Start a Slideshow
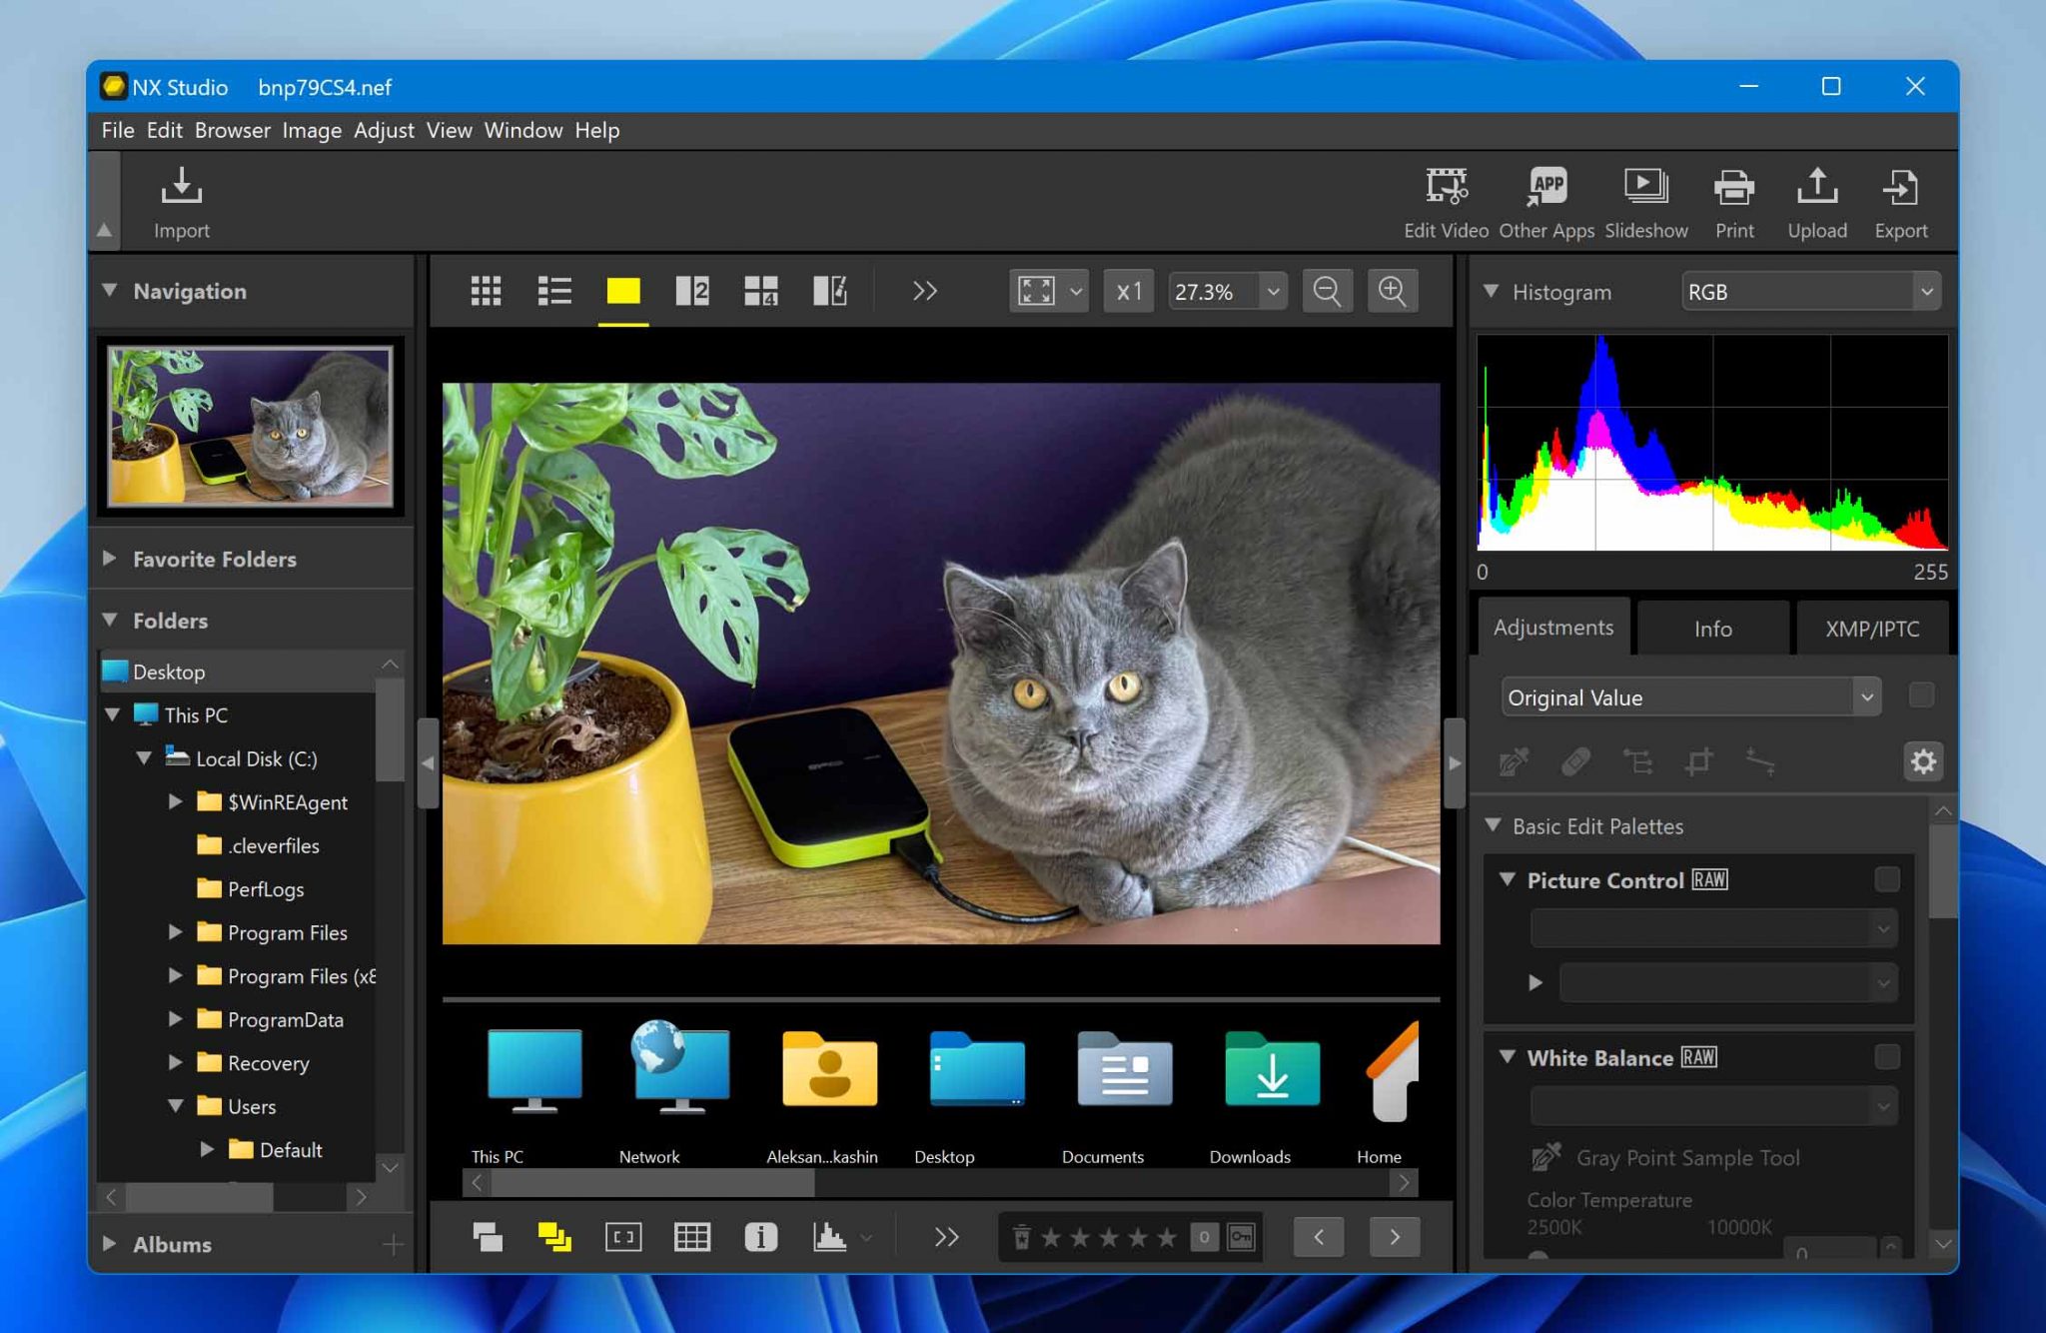 coord(1645,187)
